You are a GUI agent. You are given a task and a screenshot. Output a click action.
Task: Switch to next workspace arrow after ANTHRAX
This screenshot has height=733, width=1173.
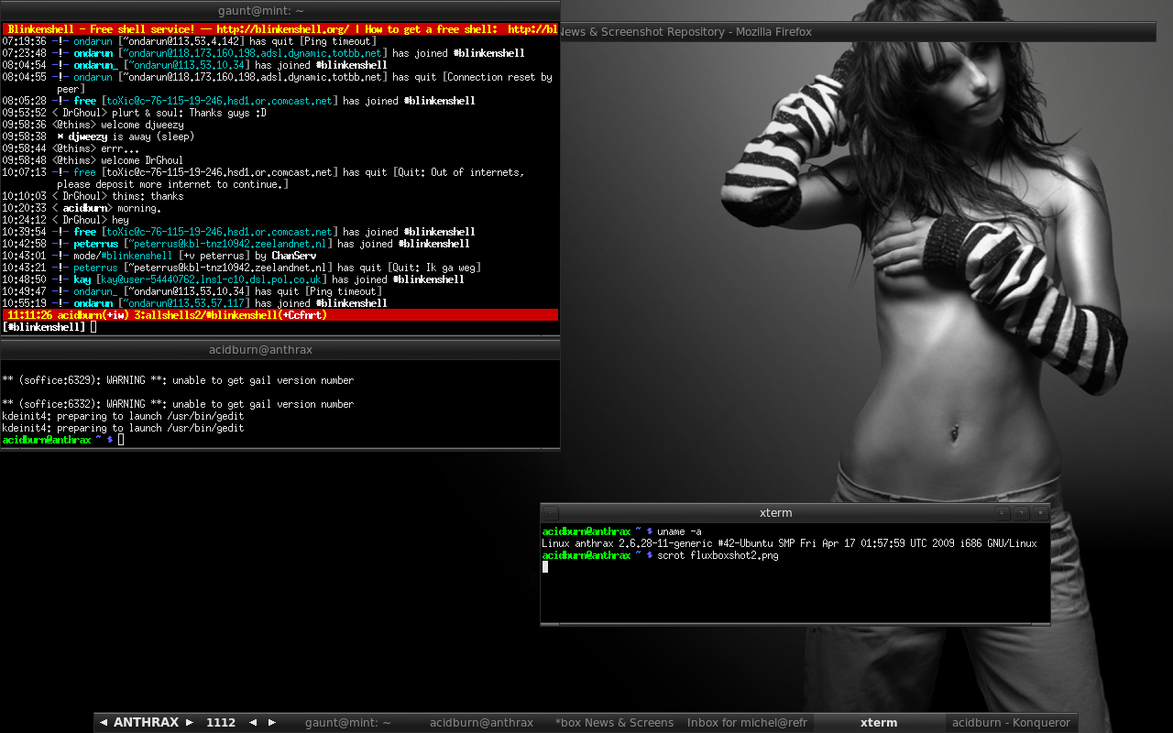[x=190, y=723]
